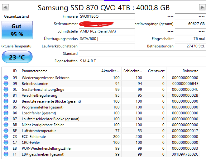206x159 pixels.
Task: Select the Wiederzugewiesene Sektoren parameter name
Action: tap(46, 78)
